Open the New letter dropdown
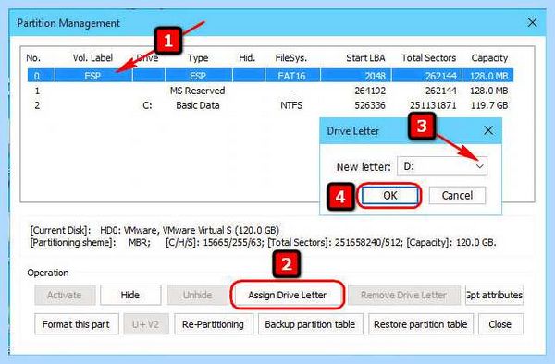 [479, 166]
